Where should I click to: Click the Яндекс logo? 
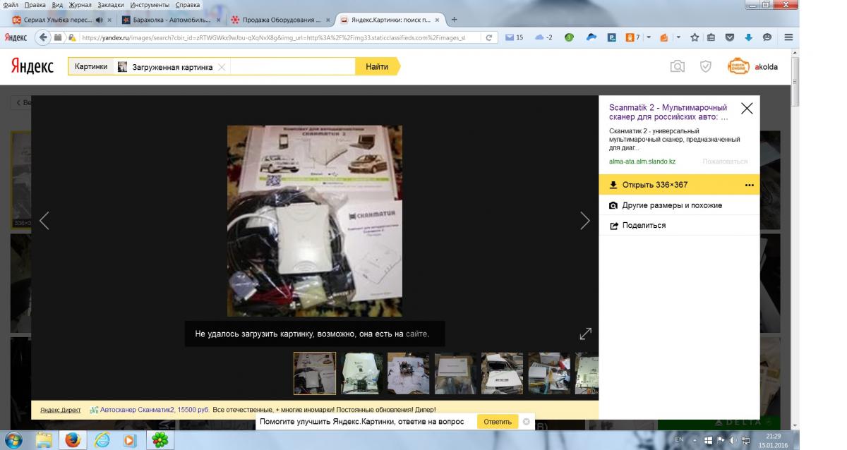(32, 66)
